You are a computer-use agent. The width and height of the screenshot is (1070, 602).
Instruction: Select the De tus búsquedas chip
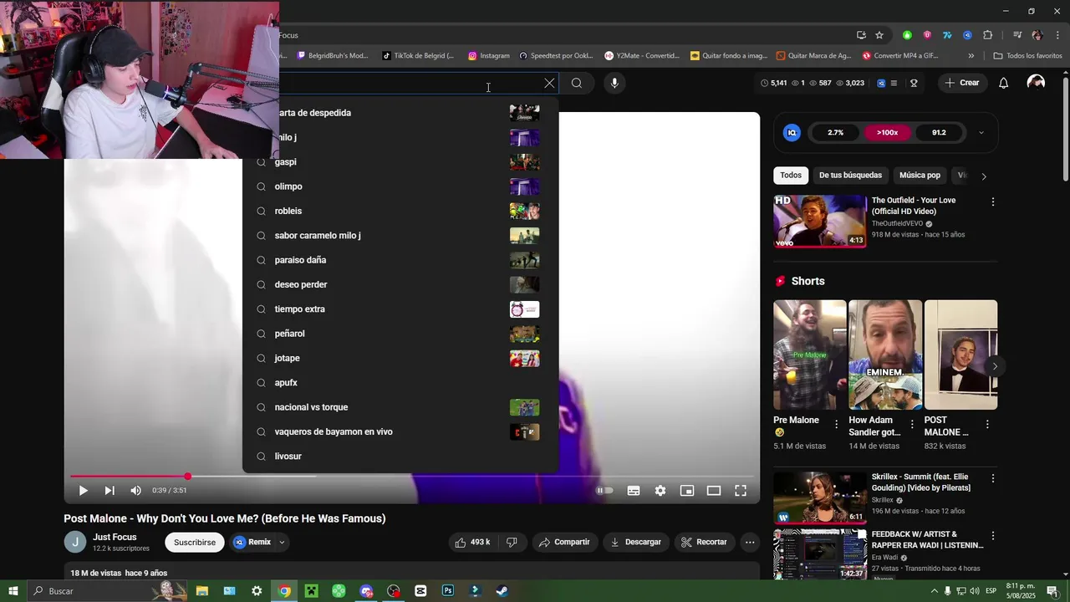(850, 176)
